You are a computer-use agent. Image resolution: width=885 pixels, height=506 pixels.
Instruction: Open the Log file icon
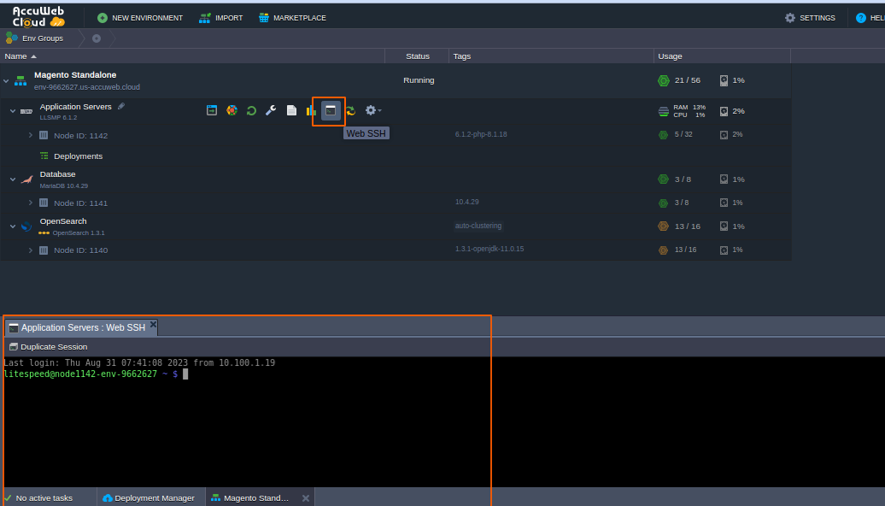pyautogui.click(x=291, y=111)
